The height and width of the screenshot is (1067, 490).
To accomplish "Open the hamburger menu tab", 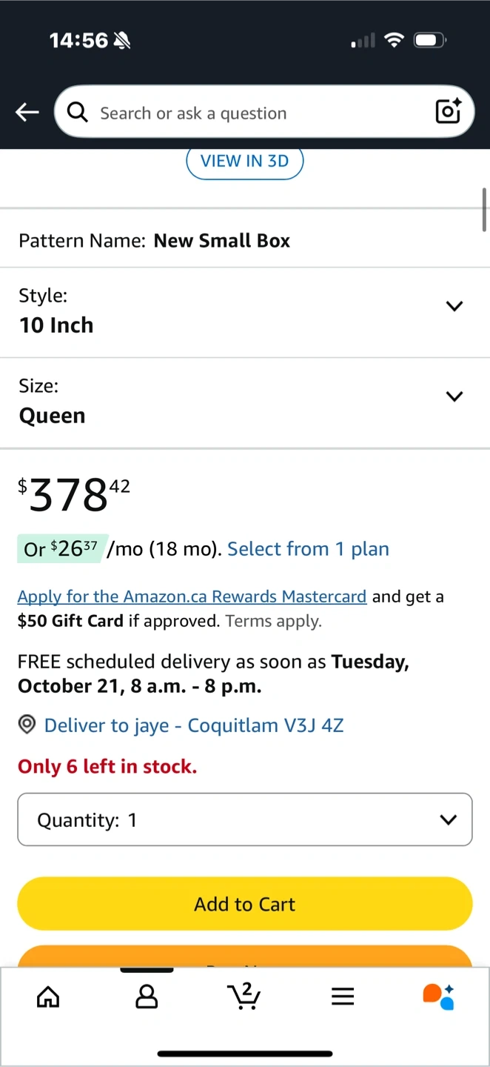I will [343, 997].
